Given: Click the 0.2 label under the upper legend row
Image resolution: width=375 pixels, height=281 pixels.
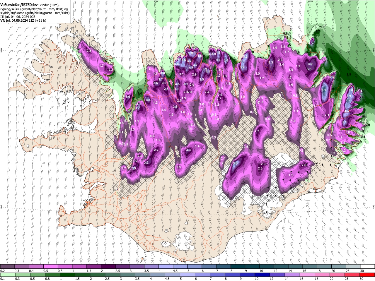Looking at the screenshot, I should point(2,271).
